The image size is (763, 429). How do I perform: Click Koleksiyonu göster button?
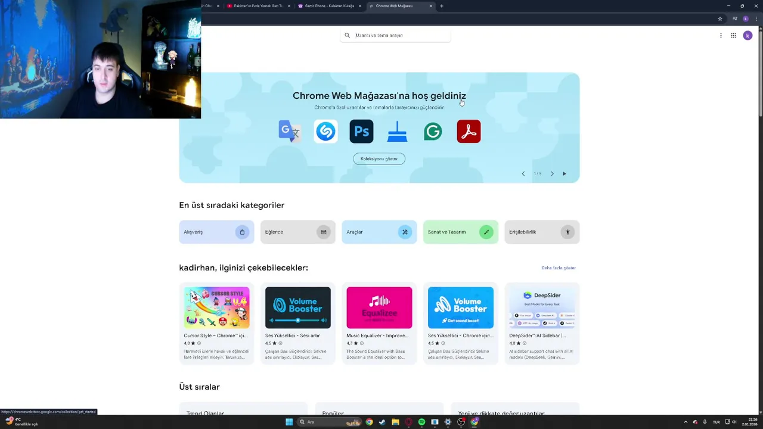click(379, 158)
